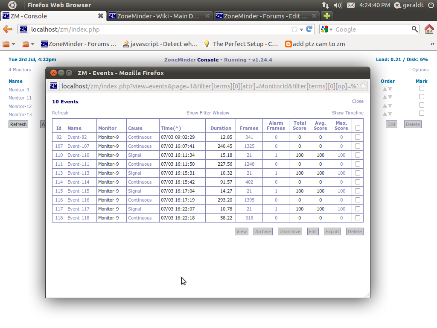Viewport: 437px width, 328px height.
Task: Open The Perfect Setup bookmark
Action: click(241, 44)
